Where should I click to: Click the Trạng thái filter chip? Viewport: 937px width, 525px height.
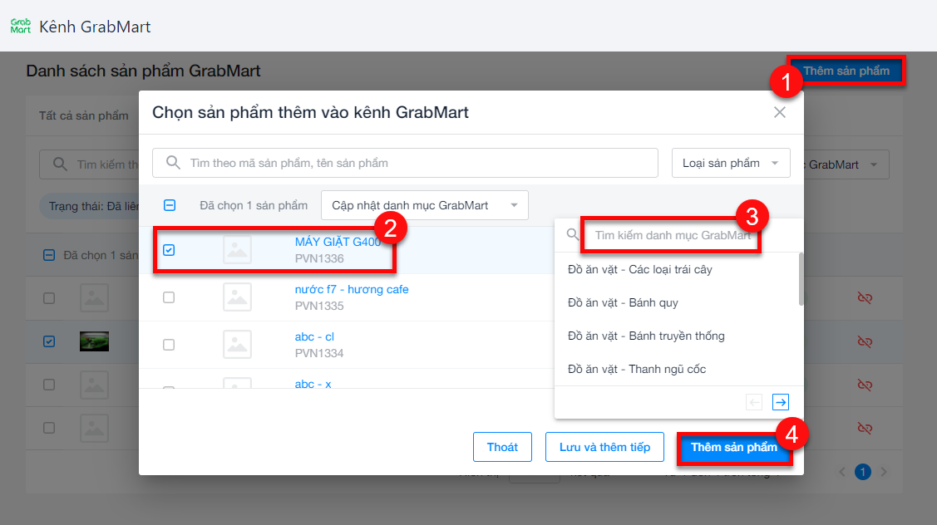pos(90,206)
